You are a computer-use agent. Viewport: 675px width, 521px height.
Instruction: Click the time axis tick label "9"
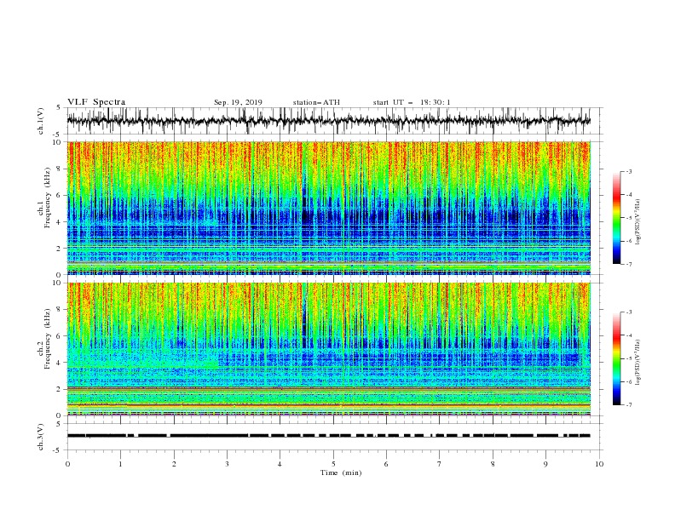[545, 464]
